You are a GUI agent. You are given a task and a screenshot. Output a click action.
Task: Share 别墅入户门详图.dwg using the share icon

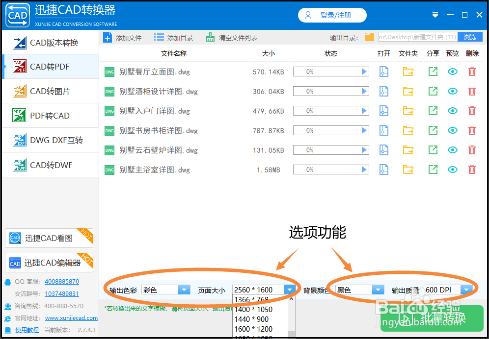(x=433, y=111)
